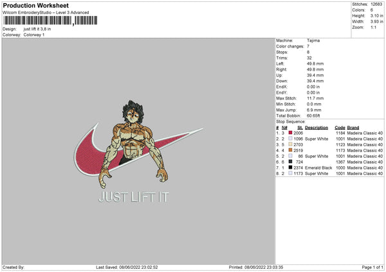The height and width of the screenshot is (272, 386).
Task: Click "Super White" in stop row 2
Action: [317, 139]
